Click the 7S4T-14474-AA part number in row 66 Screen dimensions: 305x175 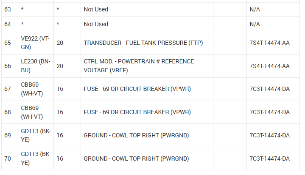(270, 66)
